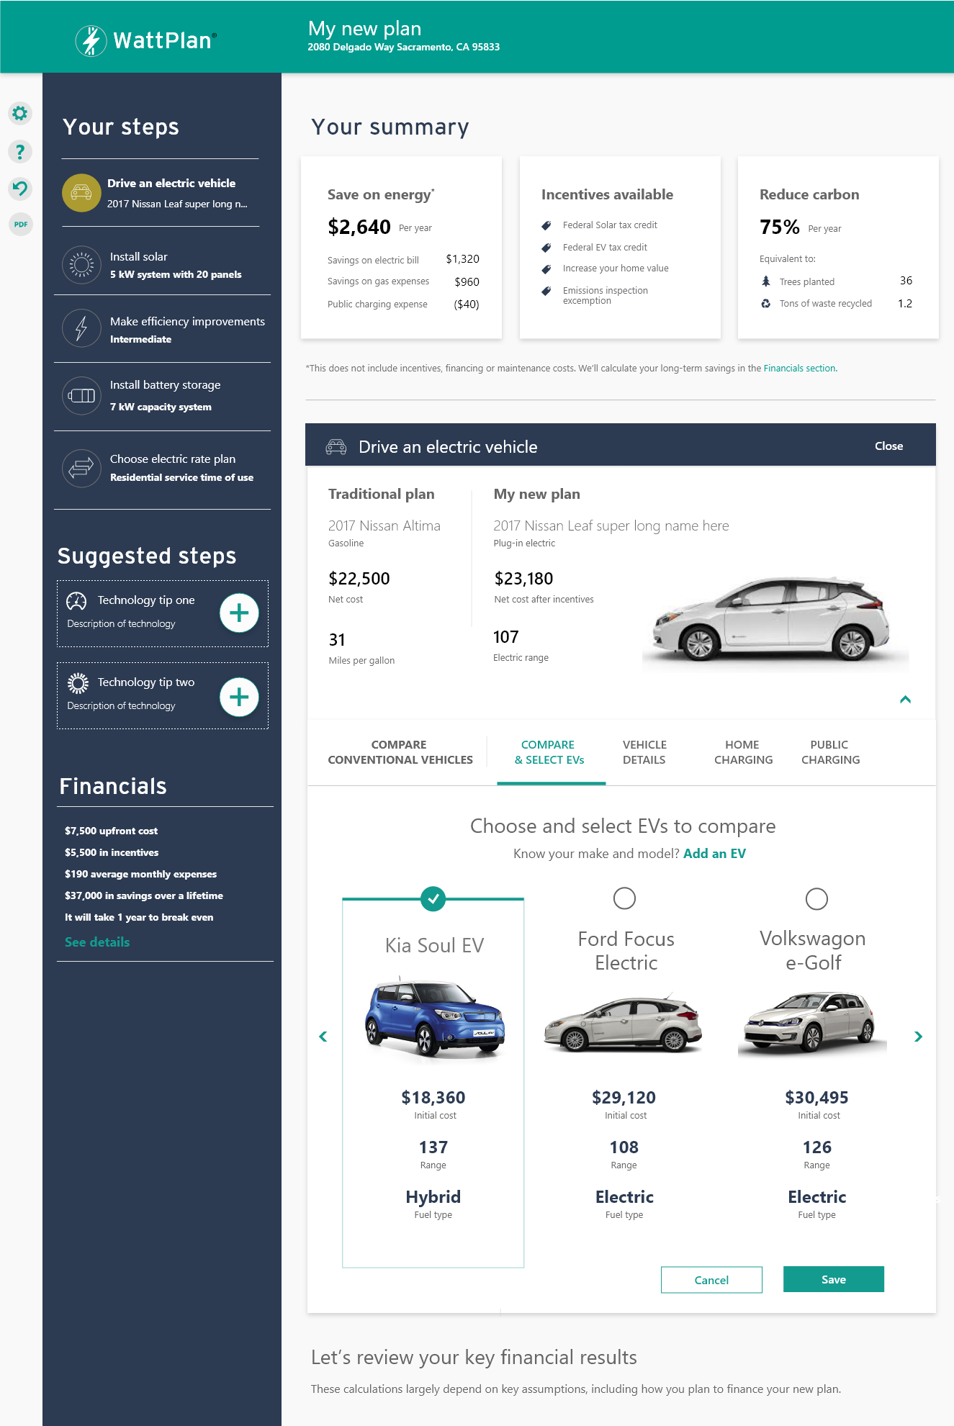Save the EV selection
954x1426 pixels.
834,1279
